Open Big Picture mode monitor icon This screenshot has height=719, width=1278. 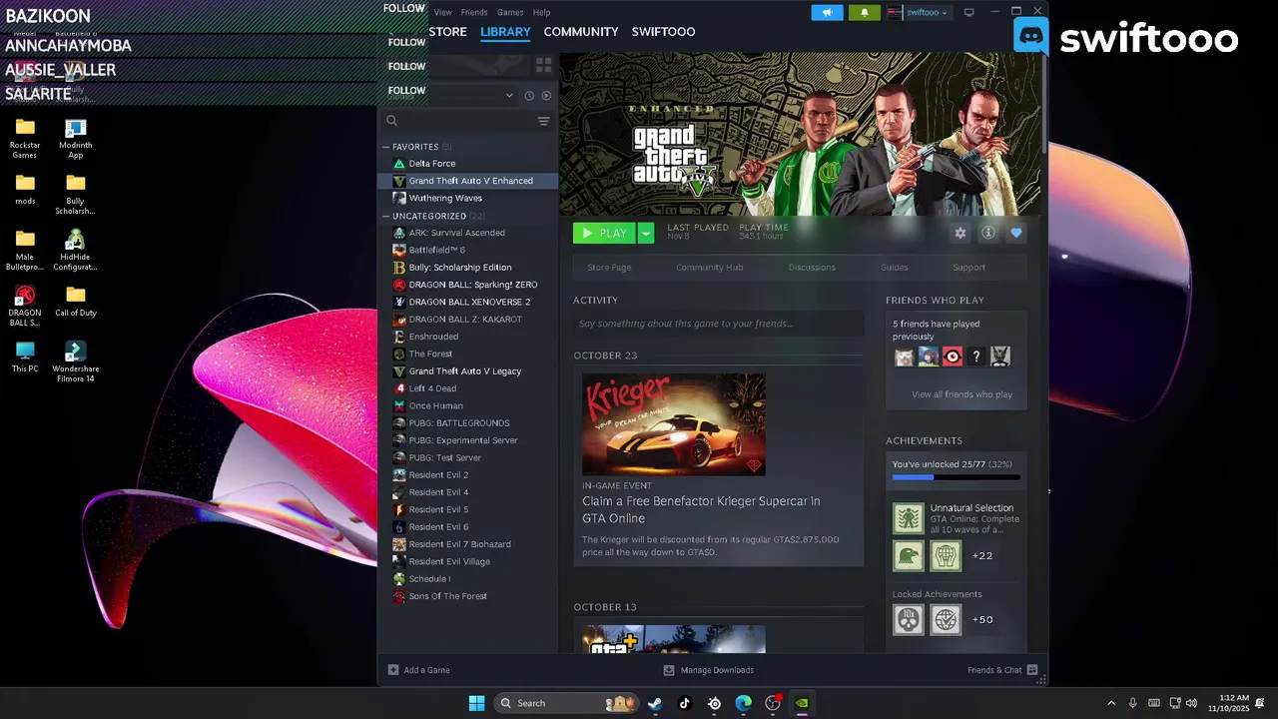pyautogui.click(x=968, y=12)
